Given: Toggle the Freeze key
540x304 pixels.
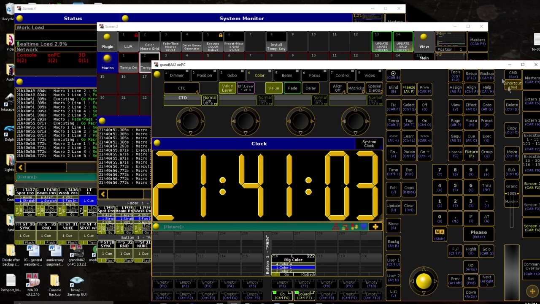Looking at the screenshot, I should coord(409,89).
